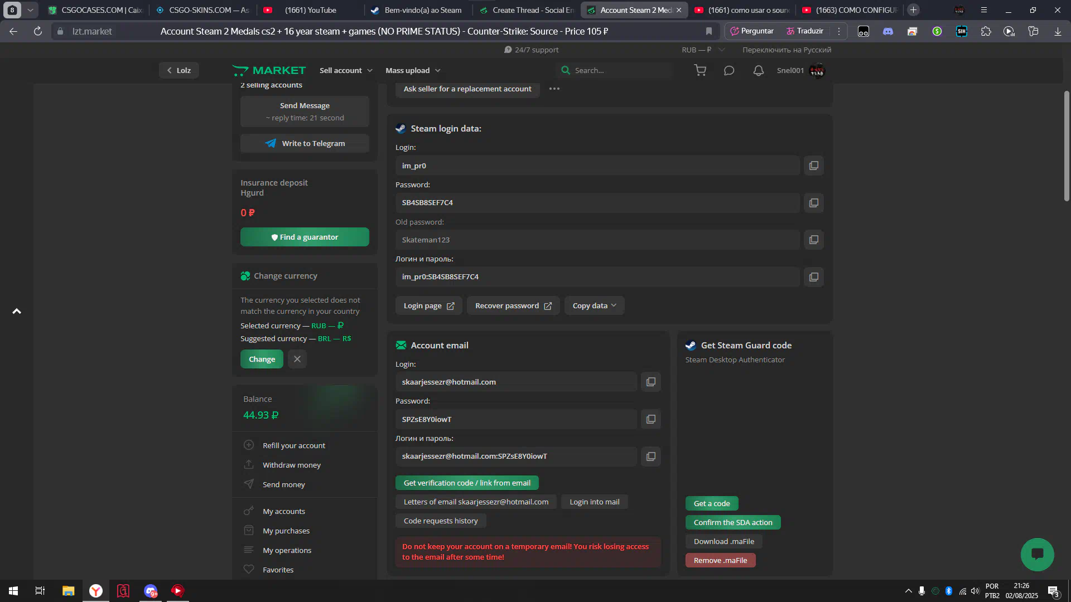The width and height of the screenshot is (1071, 602).
Task: Expand the Copy data dropdown
Action: pyautogui.click(x=594, y=305)
